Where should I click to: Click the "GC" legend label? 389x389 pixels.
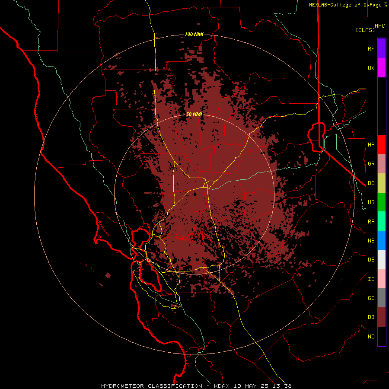(371, 298)
